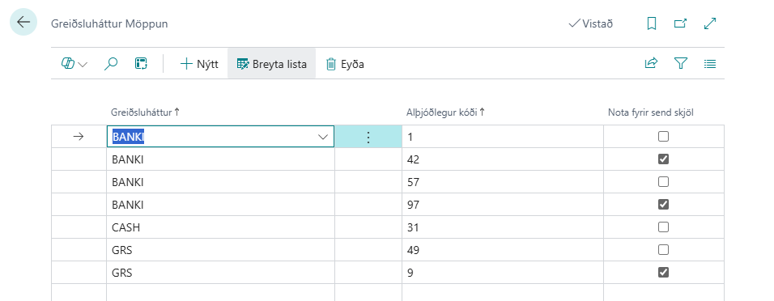Select the GRS cell in the code 49 row

[221, 250]
